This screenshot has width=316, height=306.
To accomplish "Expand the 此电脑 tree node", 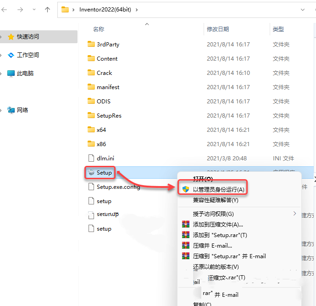I will (1, 74).
